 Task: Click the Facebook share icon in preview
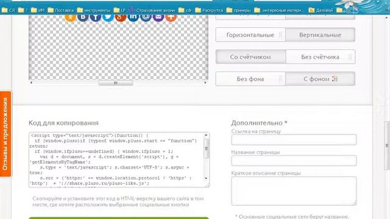96,17
